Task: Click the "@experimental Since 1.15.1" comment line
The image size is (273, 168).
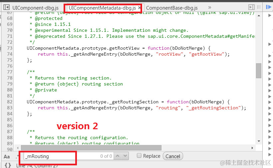Action: pos(109,30)
